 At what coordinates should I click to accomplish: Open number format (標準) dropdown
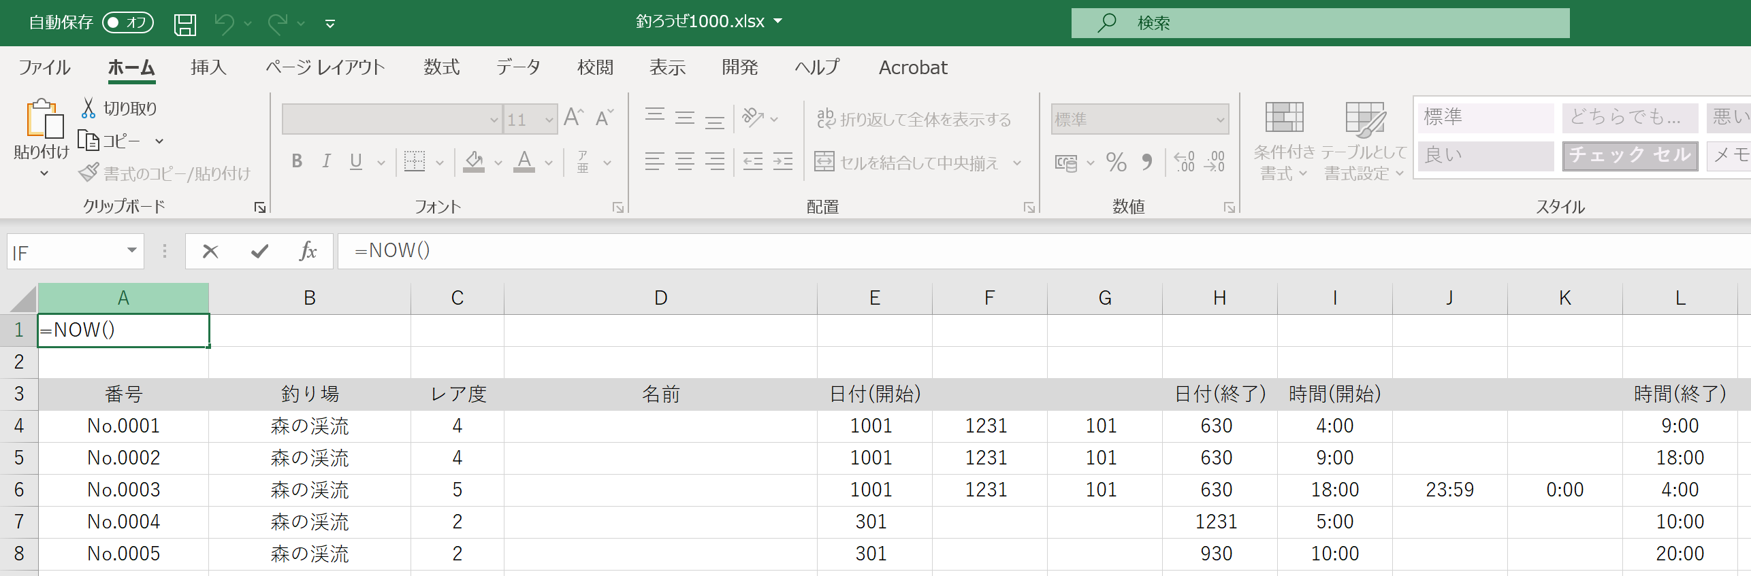click(x=1220, y=120)
